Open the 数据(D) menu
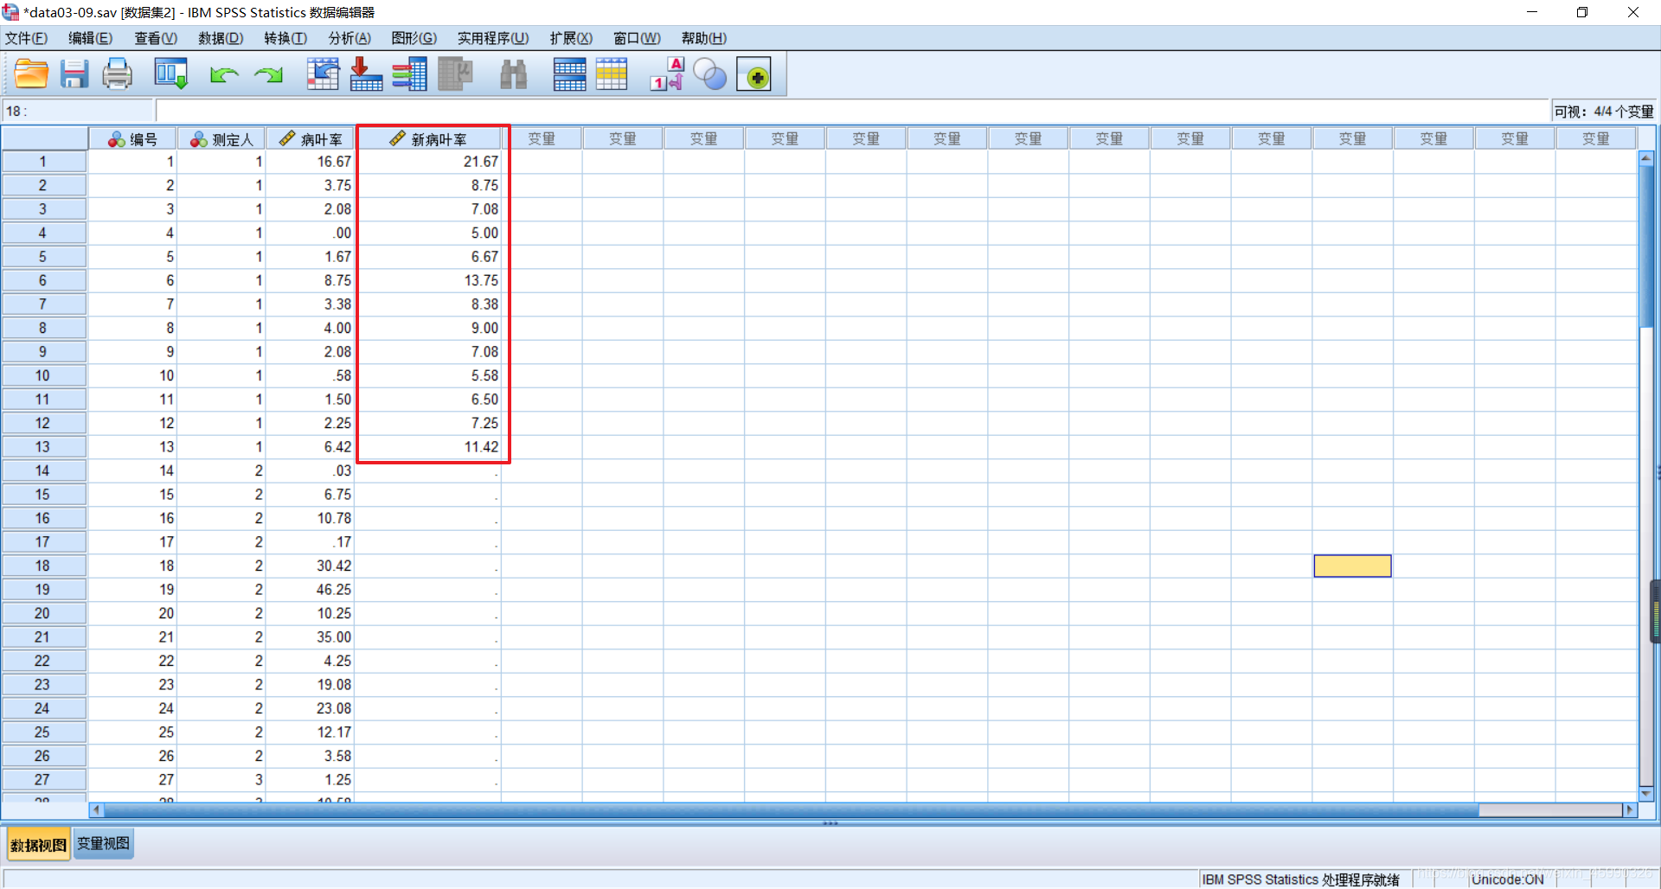The width and height of the screenshot is (1661, 889). 221,38
